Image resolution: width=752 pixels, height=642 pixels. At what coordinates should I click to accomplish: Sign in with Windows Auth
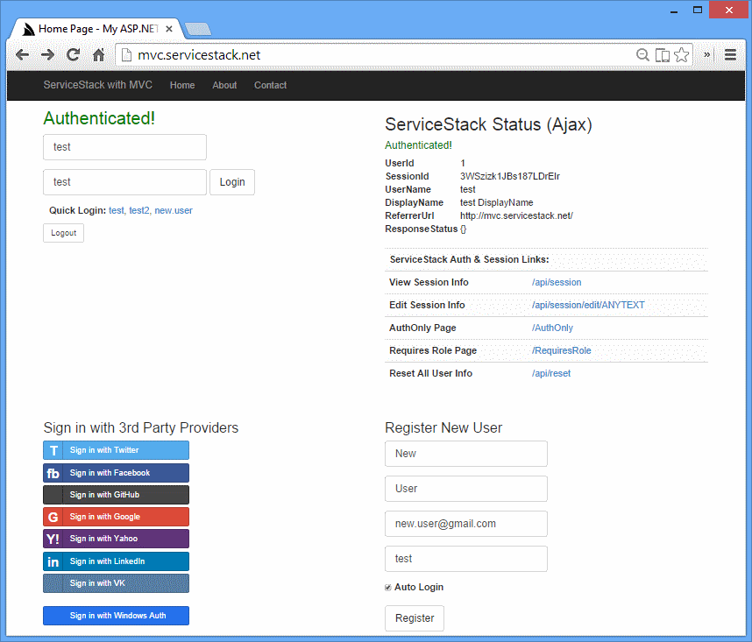coord(115,616)
